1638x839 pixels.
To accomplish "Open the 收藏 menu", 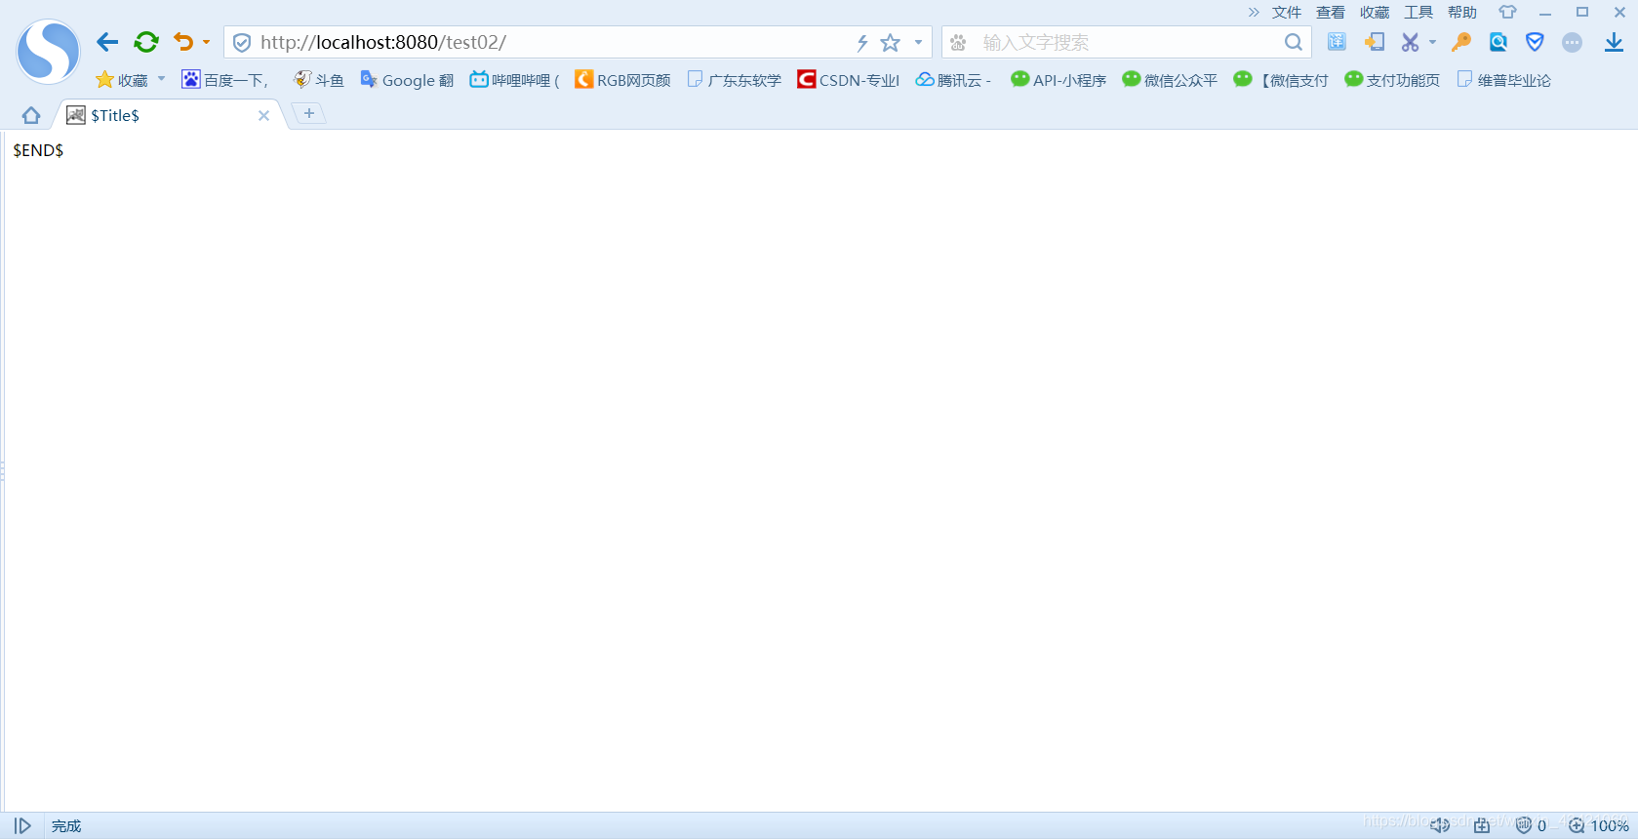I will point(1375,13).
